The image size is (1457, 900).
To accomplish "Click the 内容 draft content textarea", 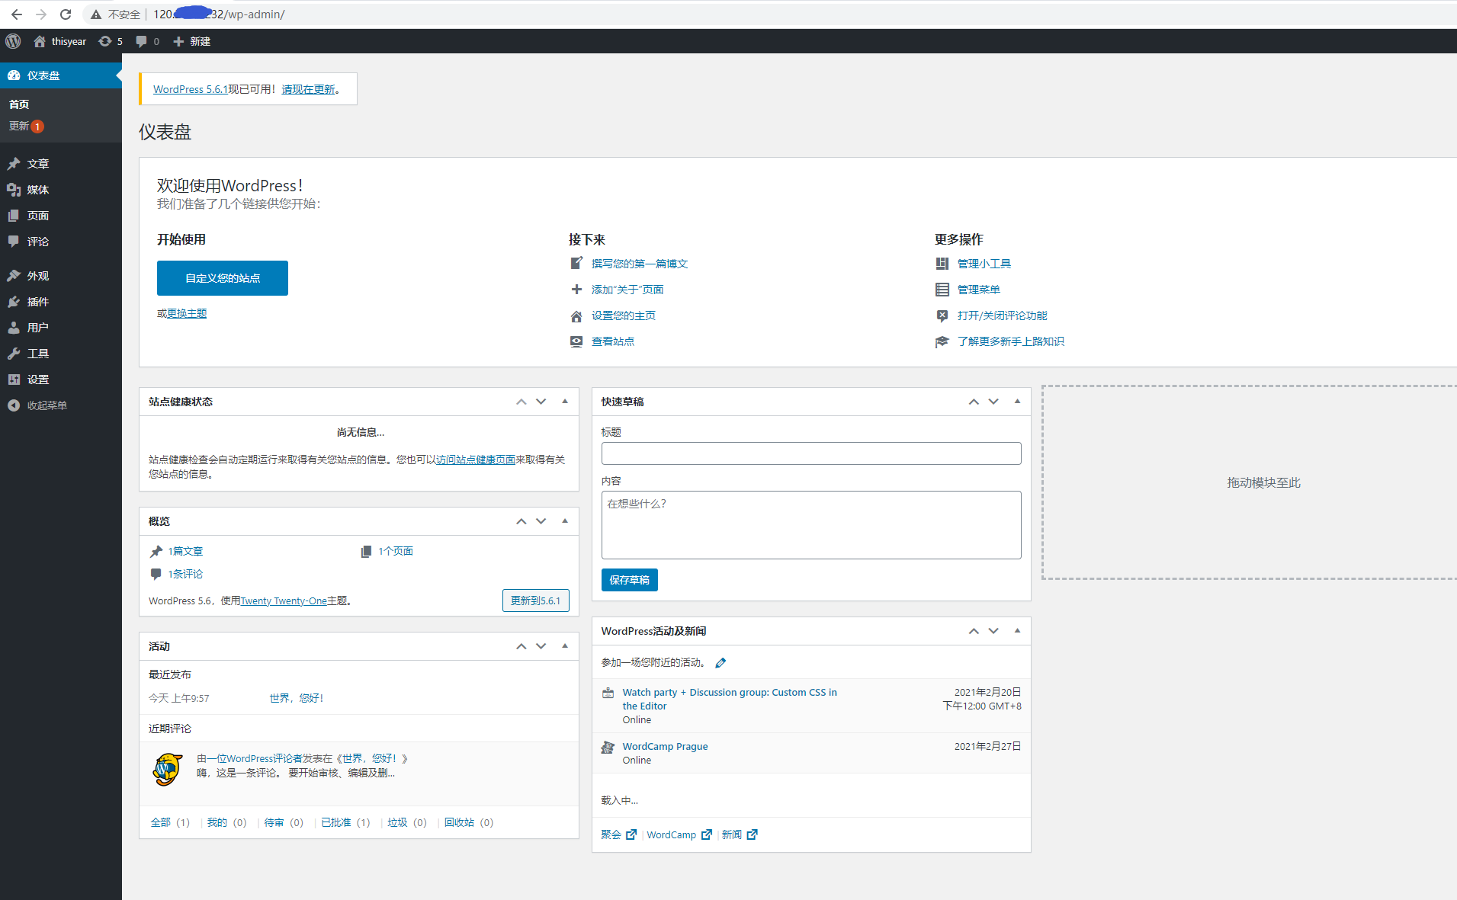I will pyautogui.click(x=811, y=525).
